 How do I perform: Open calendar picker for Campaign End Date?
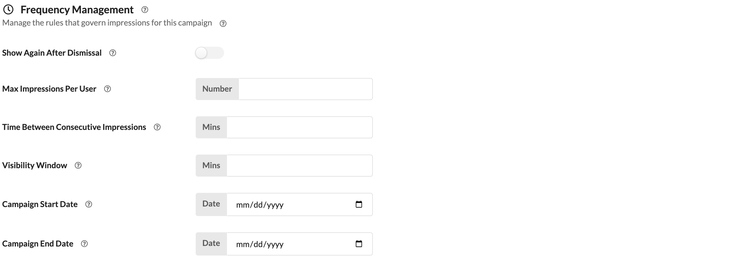click(359, 244)
